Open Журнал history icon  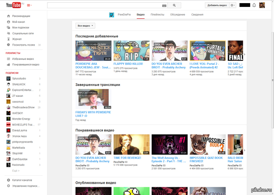pyautogui.click(x=8, y=39)
